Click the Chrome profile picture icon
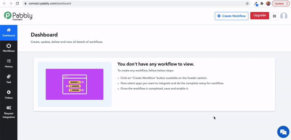 click(x=268, y=4)
